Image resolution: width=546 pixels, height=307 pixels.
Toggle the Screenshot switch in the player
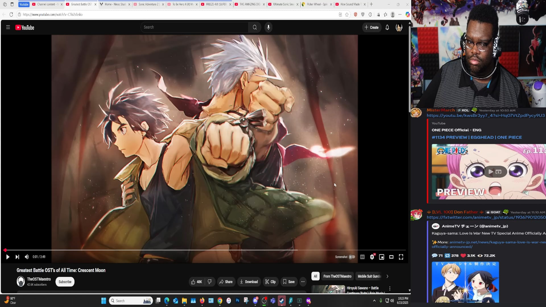[x=352, y=257]
